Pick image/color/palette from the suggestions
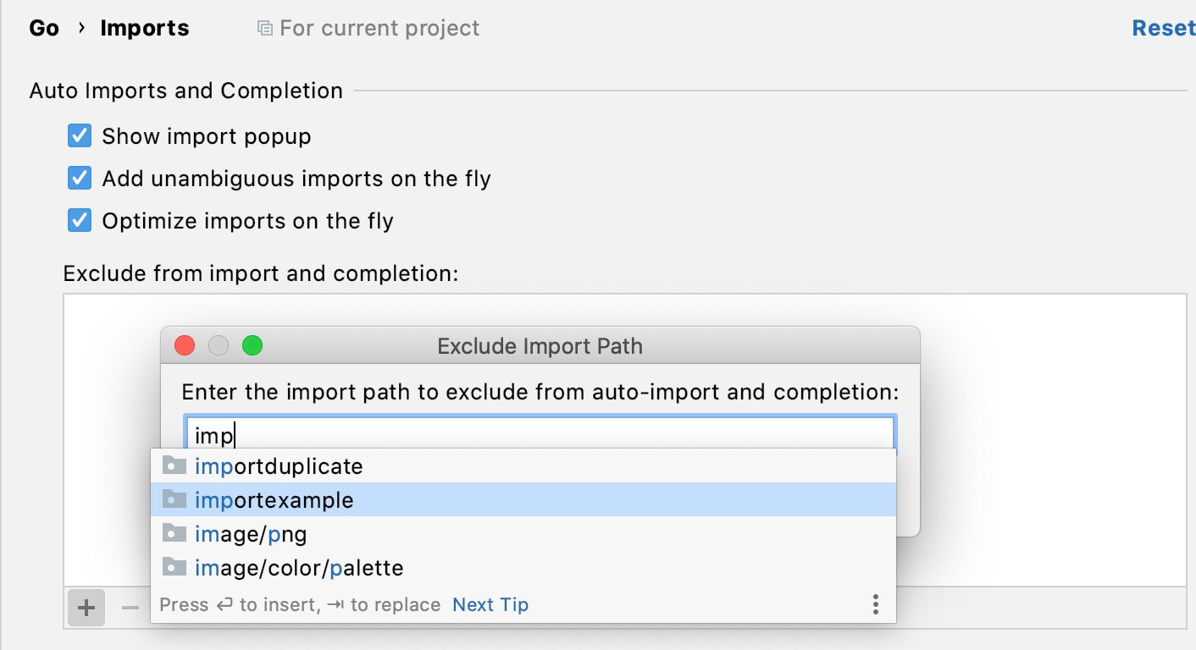The height and width of the screenshot is (650, 1196). 300,567
